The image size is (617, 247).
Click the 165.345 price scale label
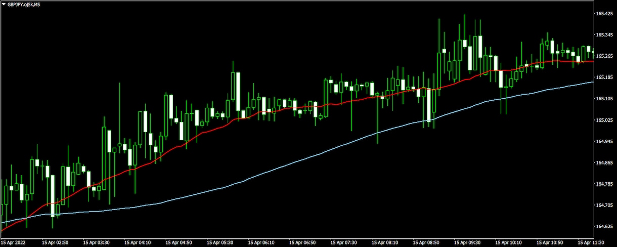tap(604, 35)
